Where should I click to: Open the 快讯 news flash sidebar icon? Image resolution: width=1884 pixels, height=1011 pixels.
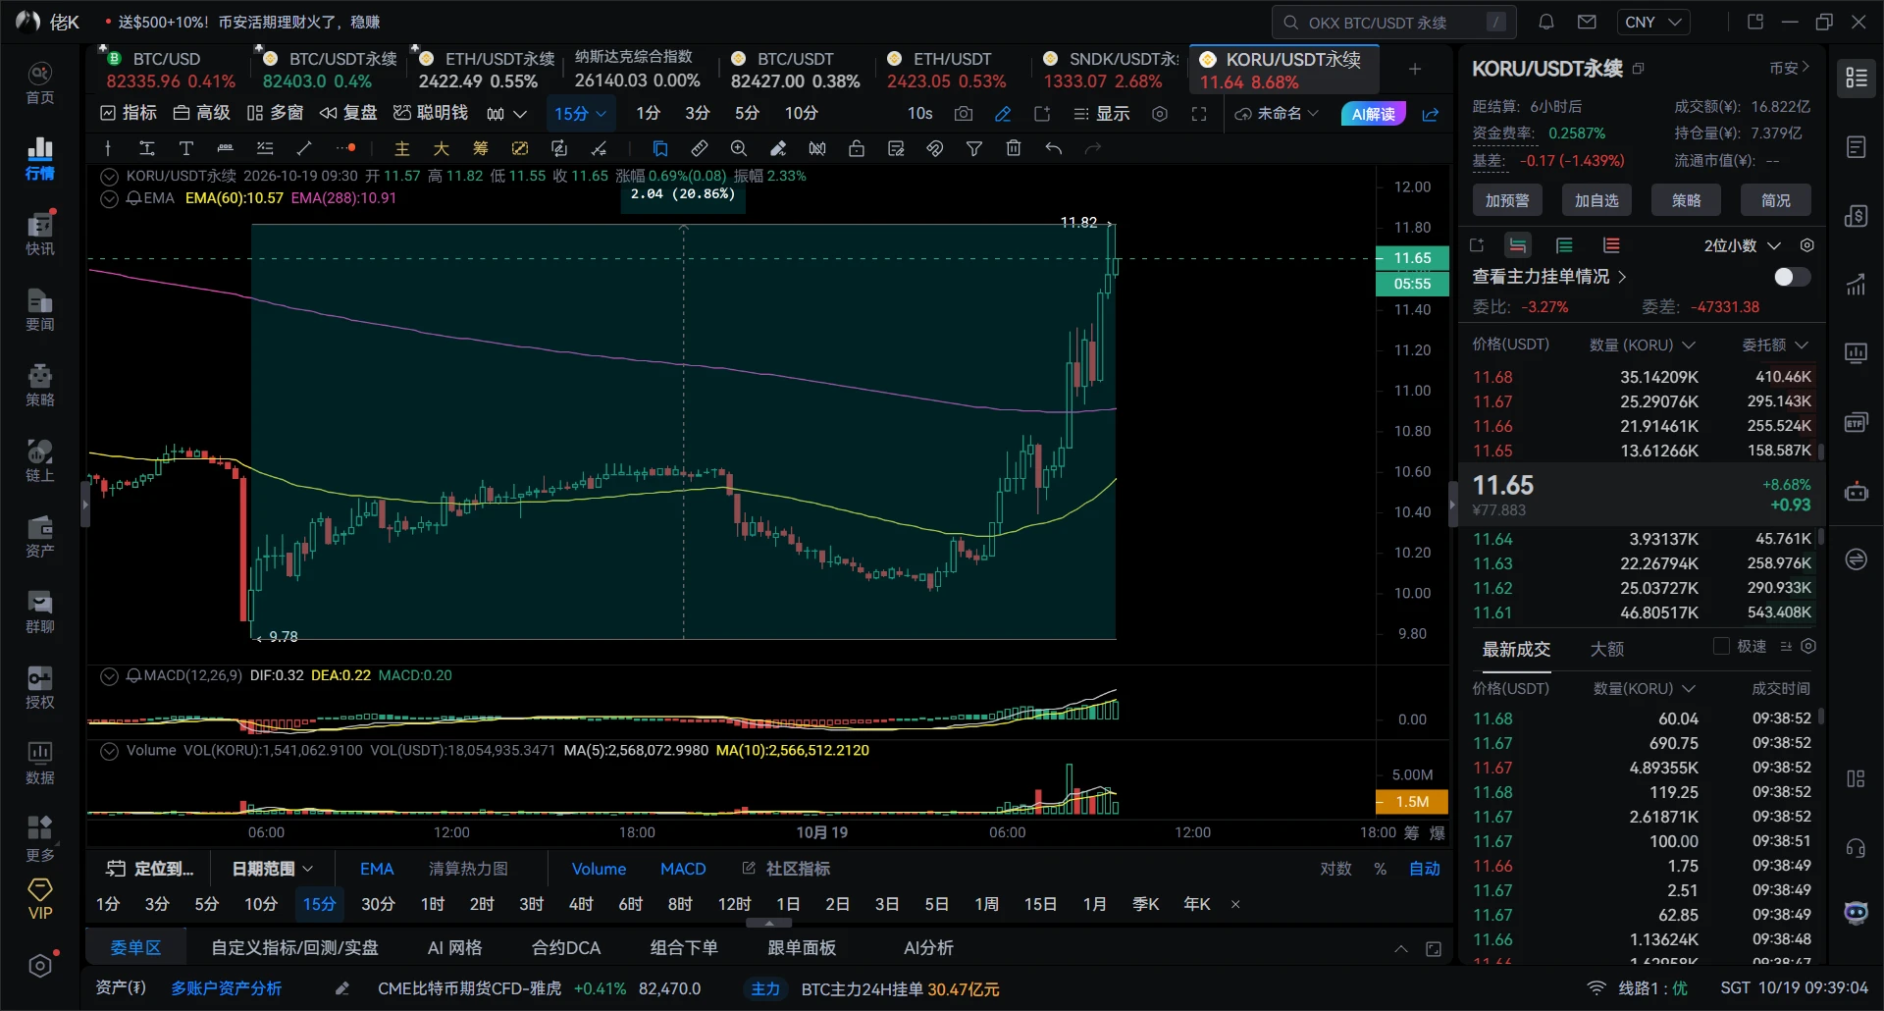click(39, 234)
